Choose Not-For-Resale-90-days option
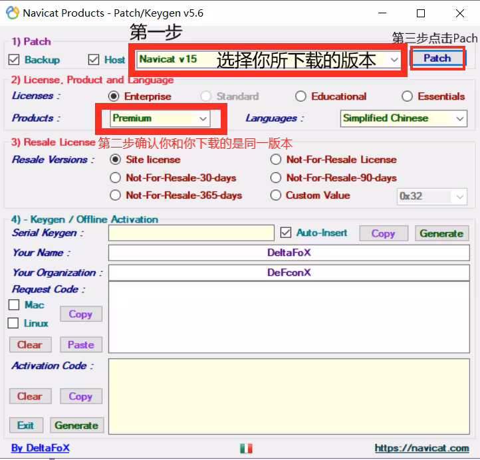 275,177
